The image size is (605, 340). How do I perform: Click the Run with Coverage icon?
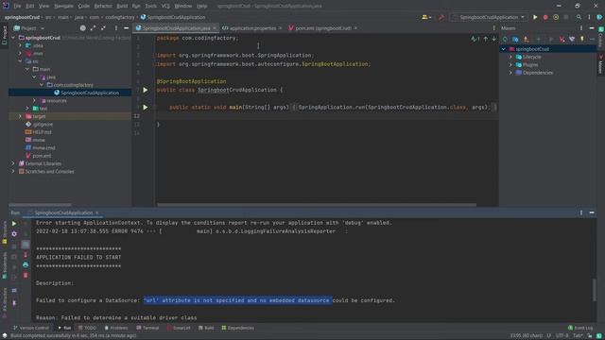[556, 17]
